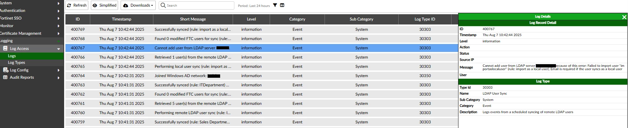The width and height of the screenshot is (628, 128).
Task: Click the column layout icon
Action: pyautogui.click(x=282, y=5)
